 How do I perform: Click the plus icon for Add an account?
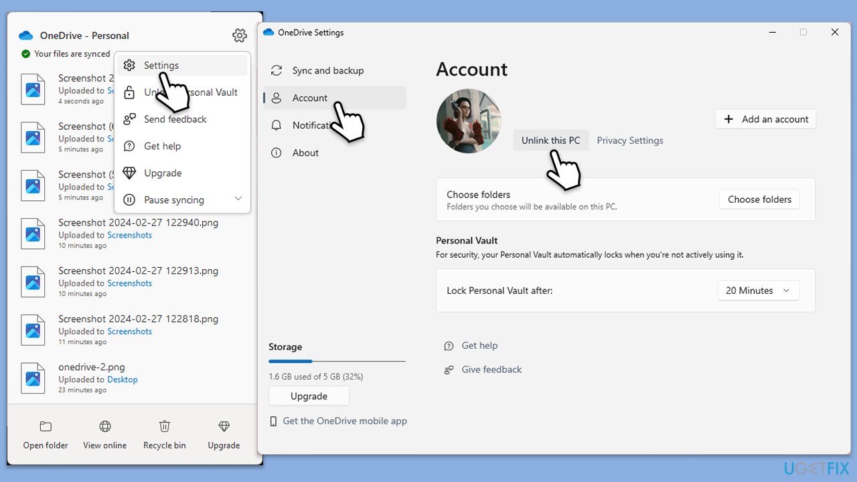click(729, 119)
